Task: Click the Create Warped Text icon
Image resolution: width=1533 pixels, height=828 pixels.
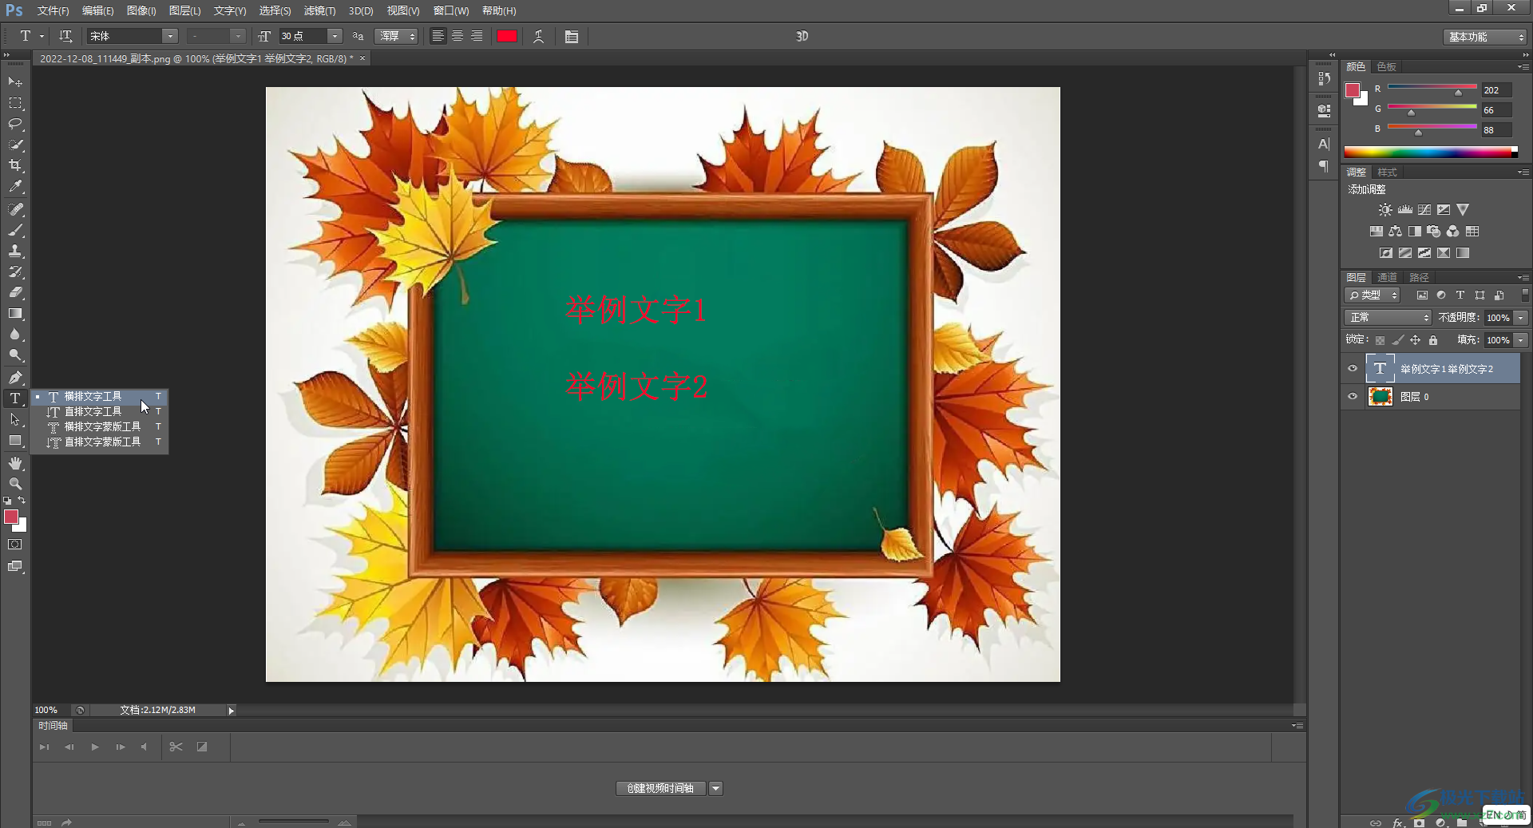Action: [x=539, y=36]
